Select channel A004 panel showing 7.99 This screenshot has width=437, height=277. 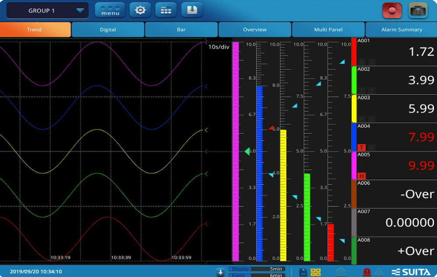(394, 137)
